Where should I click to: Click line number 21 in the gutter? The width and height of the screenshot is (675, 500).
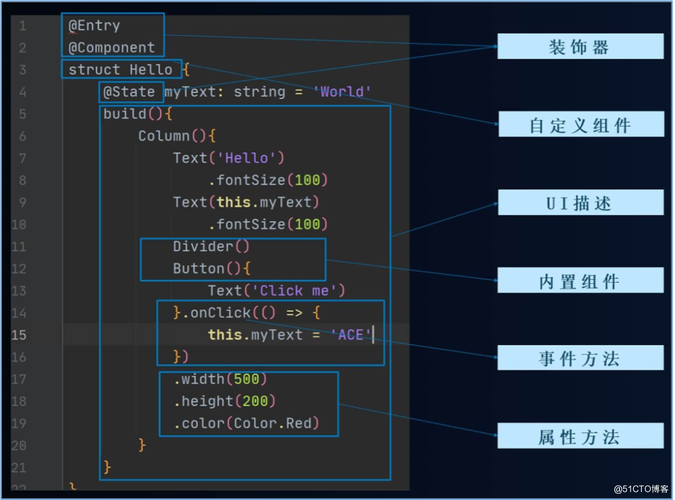point(19,467)
